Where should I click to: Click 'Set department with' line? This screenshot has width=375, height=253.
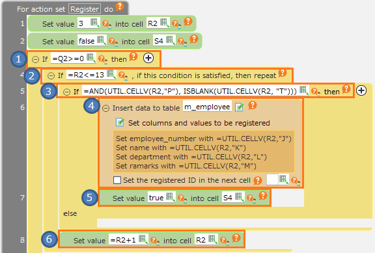(191, 157)
